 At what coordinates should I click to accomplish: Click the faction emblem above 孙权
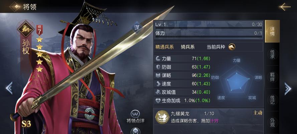pos(26,29)
